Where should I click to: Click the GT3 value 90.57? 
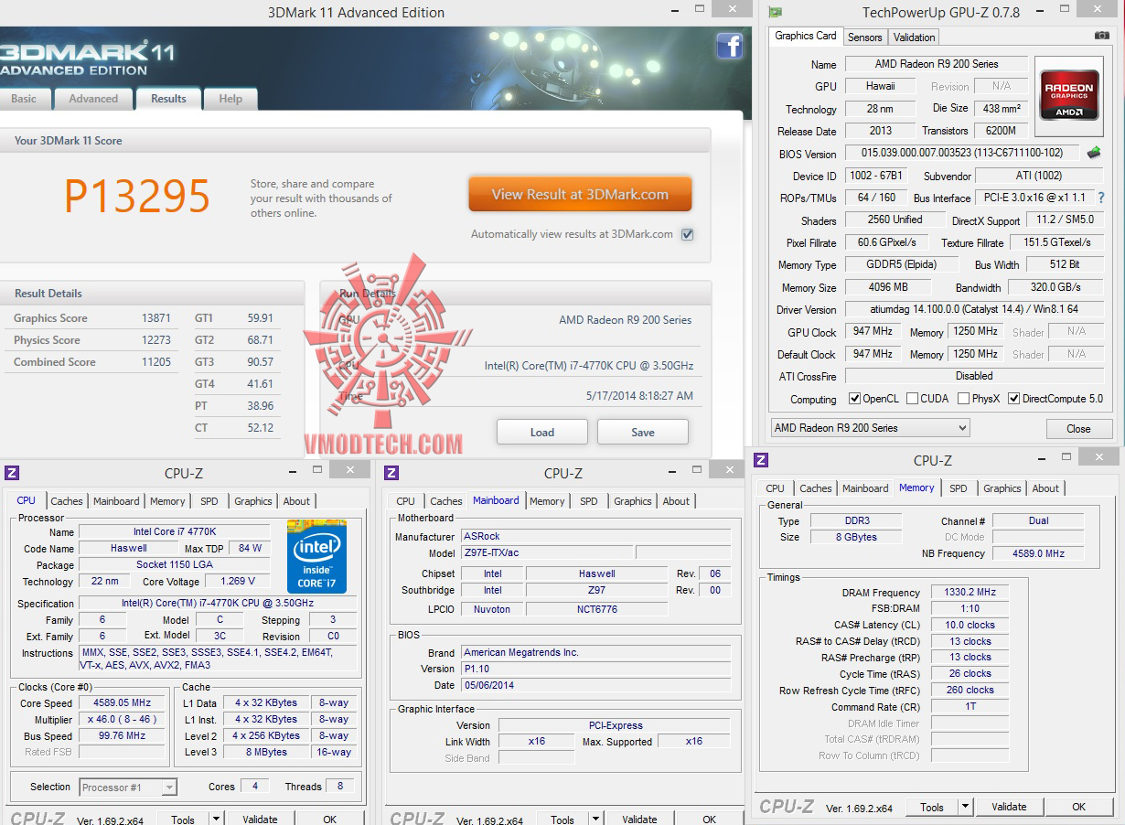tap(260, 362)
